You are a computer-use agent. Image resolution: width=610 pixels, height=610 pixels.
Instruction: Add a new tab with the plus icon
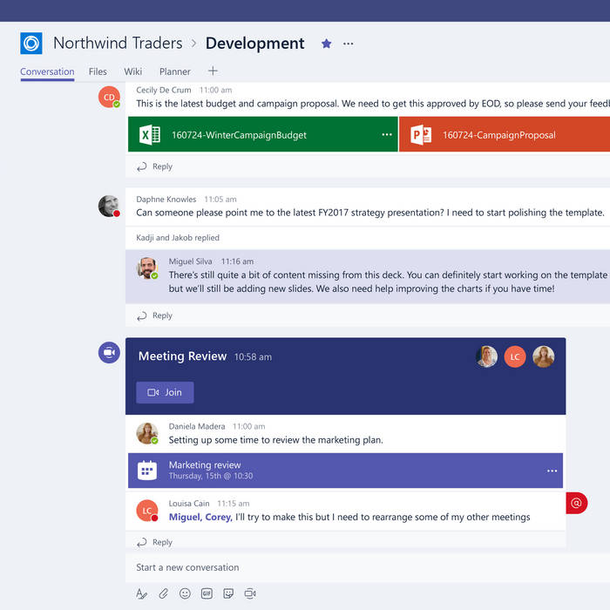[213, 71]
